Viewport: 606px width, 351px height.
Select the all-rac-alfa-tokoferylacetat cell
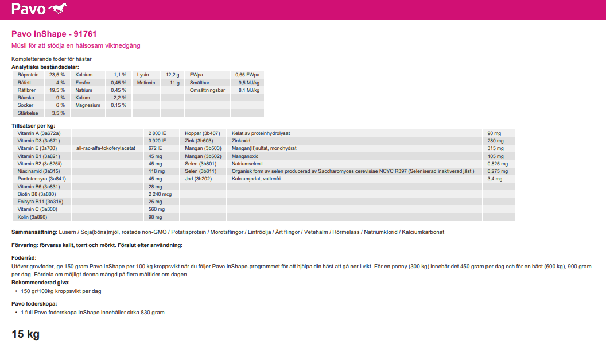106,148
